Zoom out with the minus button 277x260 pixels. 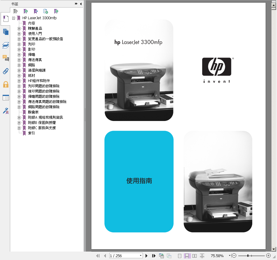234,256
